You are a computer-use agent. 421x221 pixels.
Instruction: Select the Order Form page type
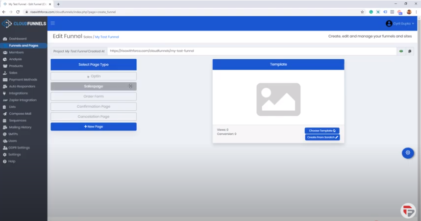click(x=93, y=97)
